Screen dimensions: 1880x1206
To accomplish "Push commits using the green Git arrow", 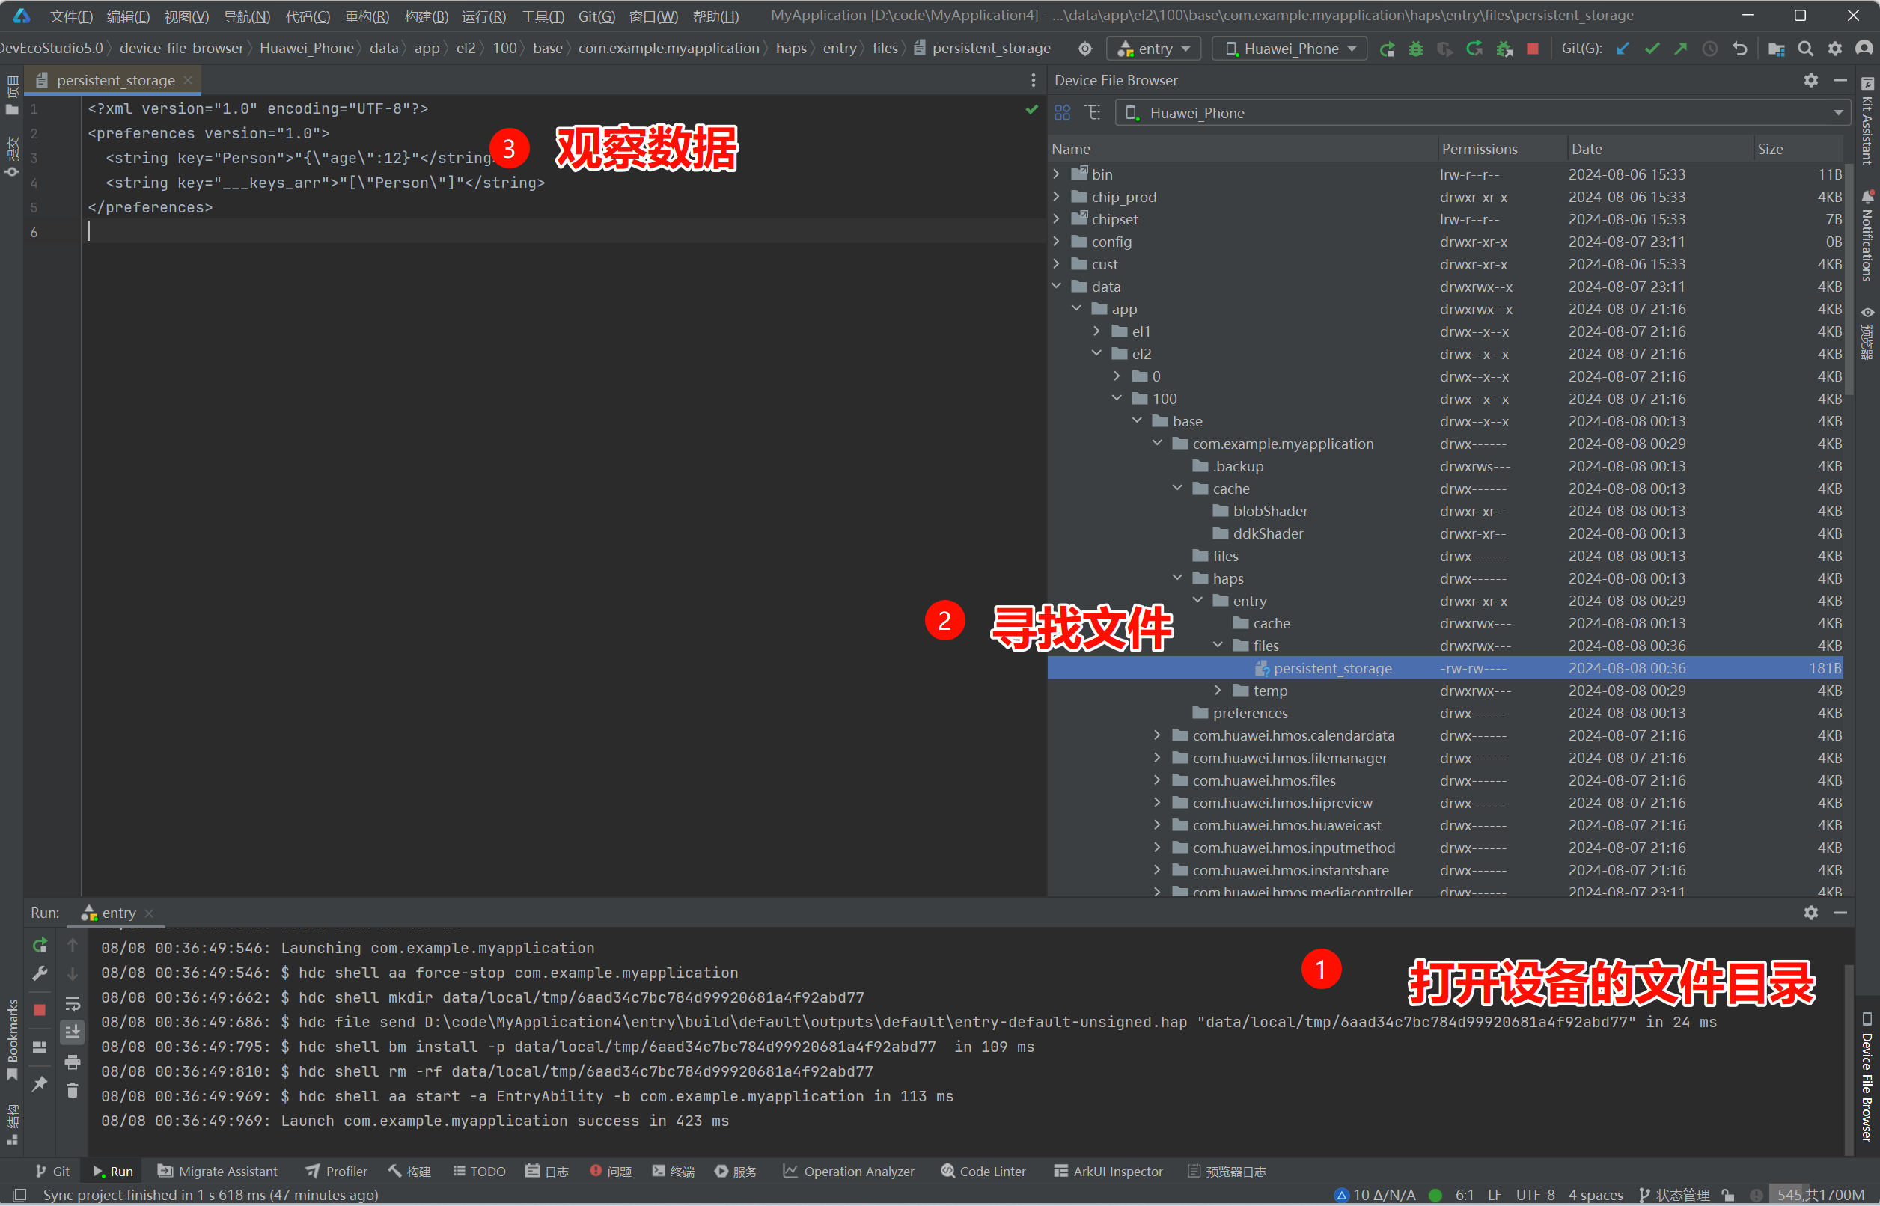I will tap(1681, 49).
